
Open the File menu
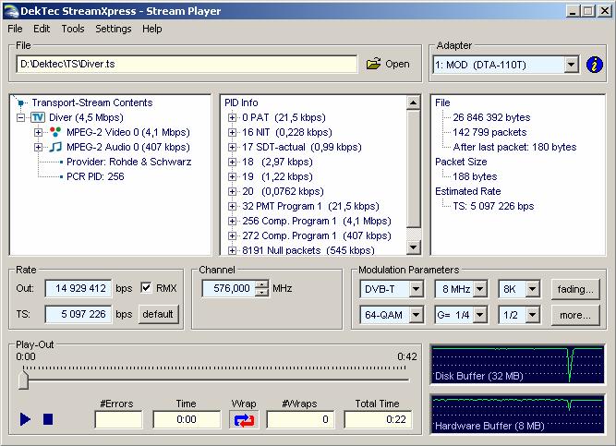click(15, 29)
